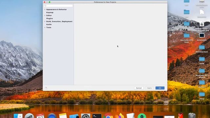Open Calendar from the Dock
This screenshot has height=118, width=210.
coord(40,116)
